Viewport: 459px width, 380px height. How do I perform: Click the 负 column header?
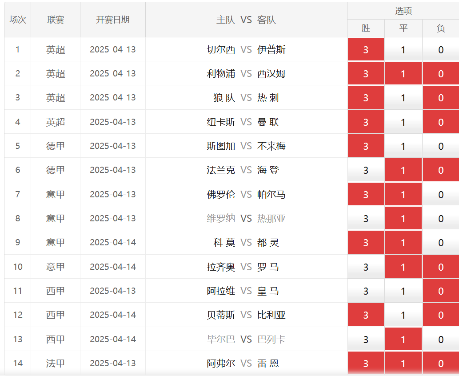click(x=441, y=28)
